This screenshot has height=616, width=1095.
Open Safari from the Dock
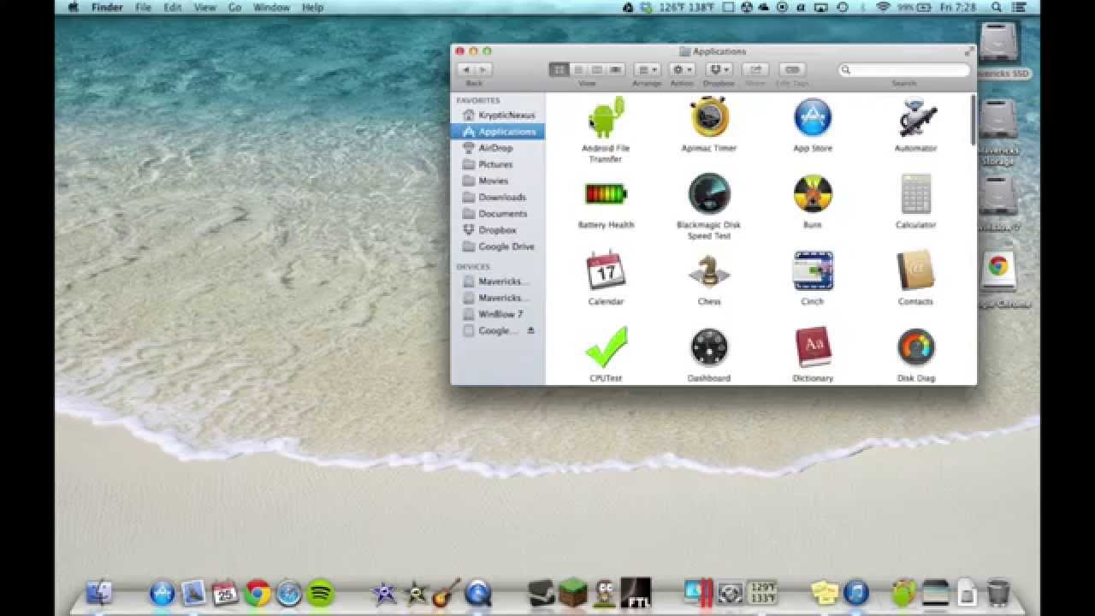289,592
